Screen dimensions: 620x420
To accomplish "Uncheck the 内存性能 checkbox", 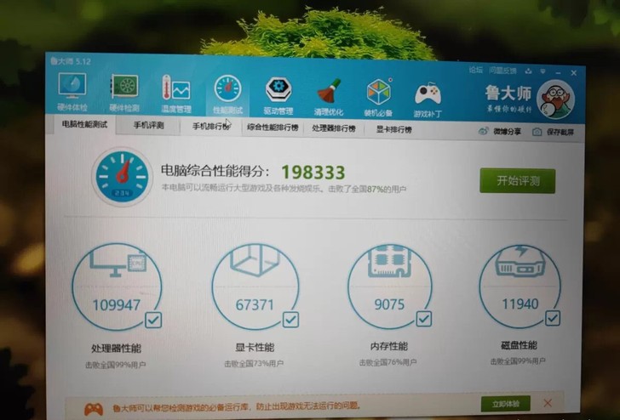I will click(x=424, y=319).
